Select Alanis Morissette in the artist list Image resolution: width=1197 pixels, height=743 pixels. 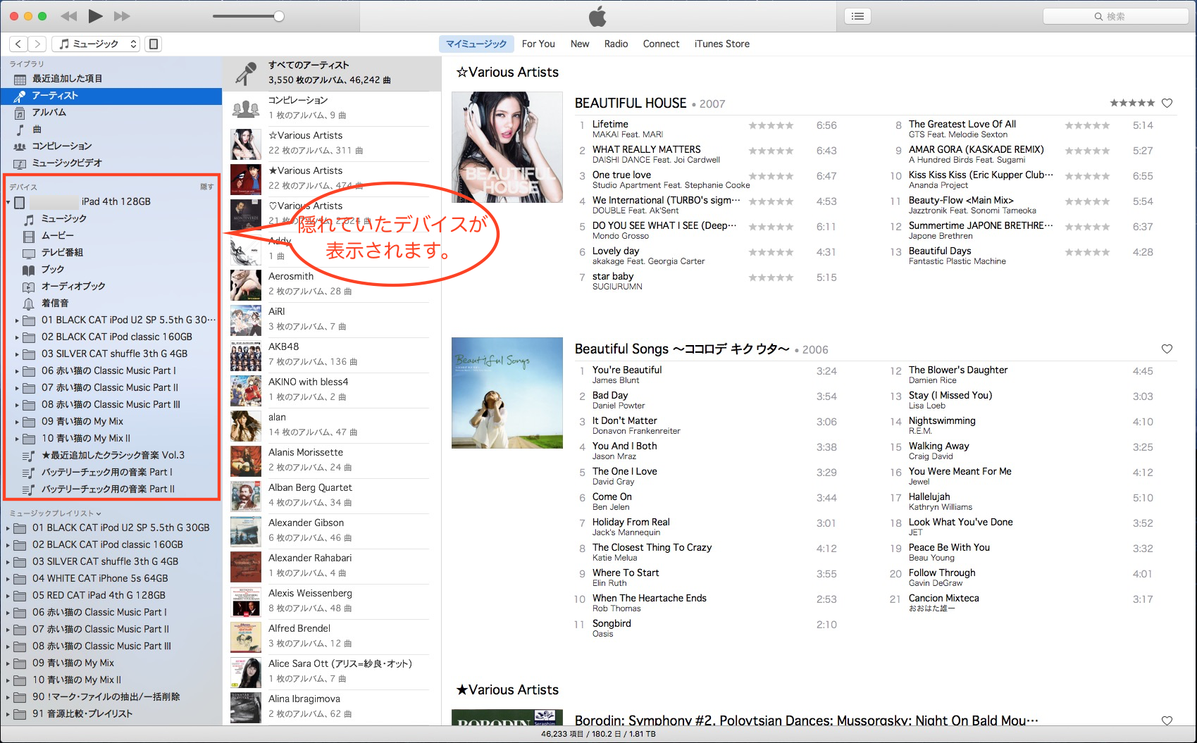(332, 461)
